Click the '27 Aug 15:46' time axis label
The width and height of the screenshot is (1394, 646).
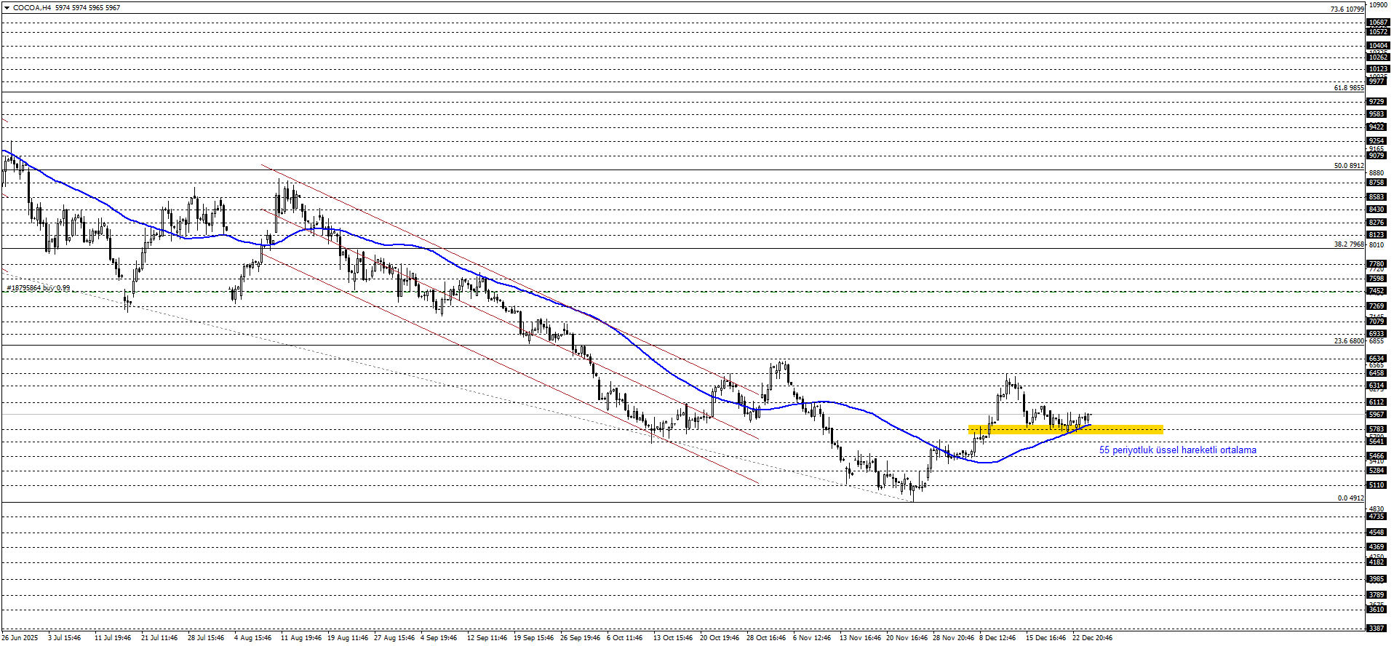(394, 638)
